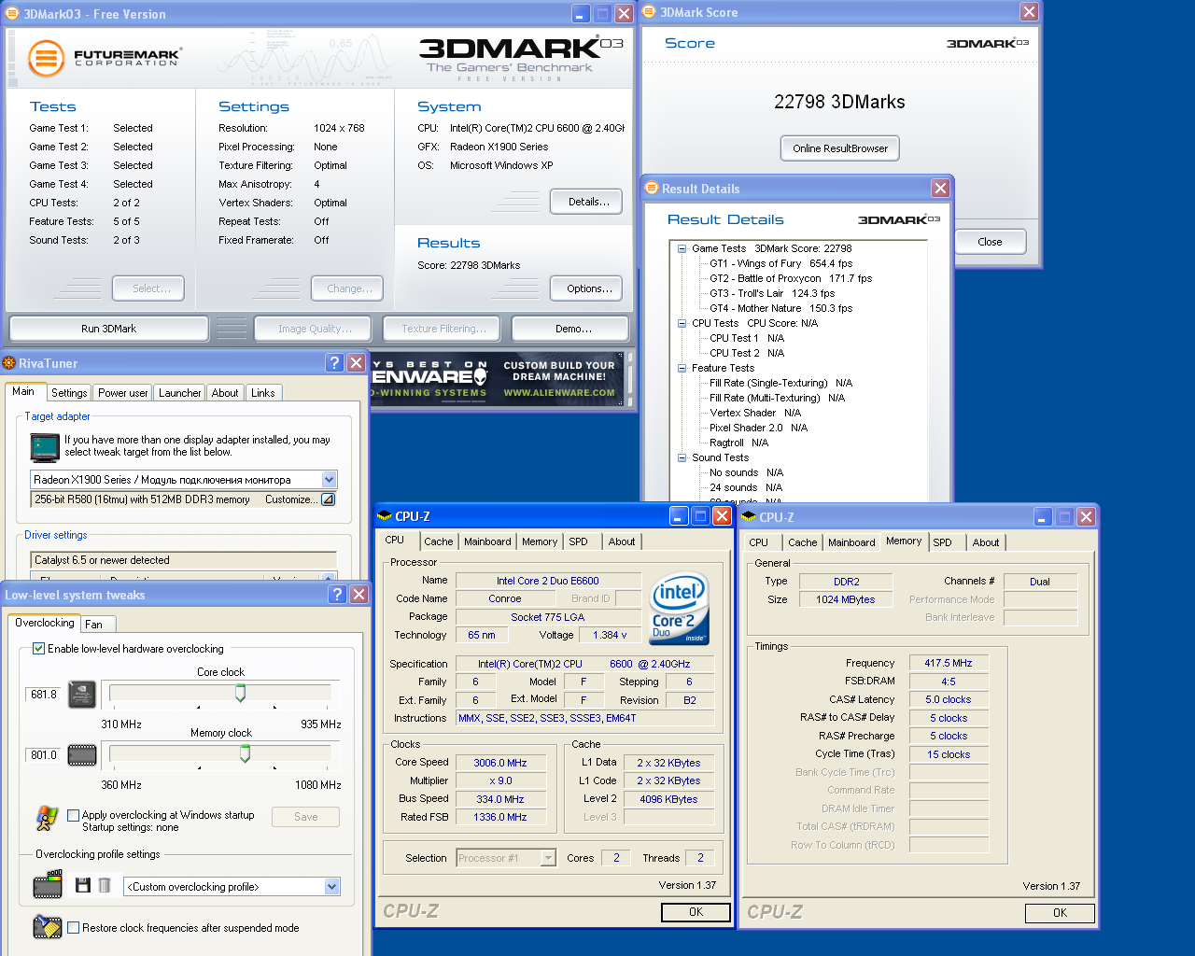Open Mainboard tab in left CPU-Z window
This screenshot has height=956, width=1195.
tap(487, 541)
